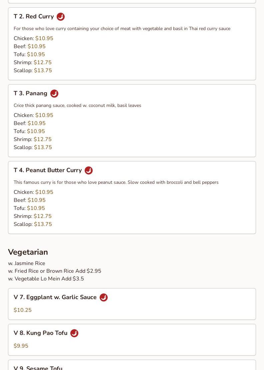This screenshot has width=264, height=370.
Task: Click the Eggplant w. Garlic Sauce price $10.25
Action: coord(23,310)
